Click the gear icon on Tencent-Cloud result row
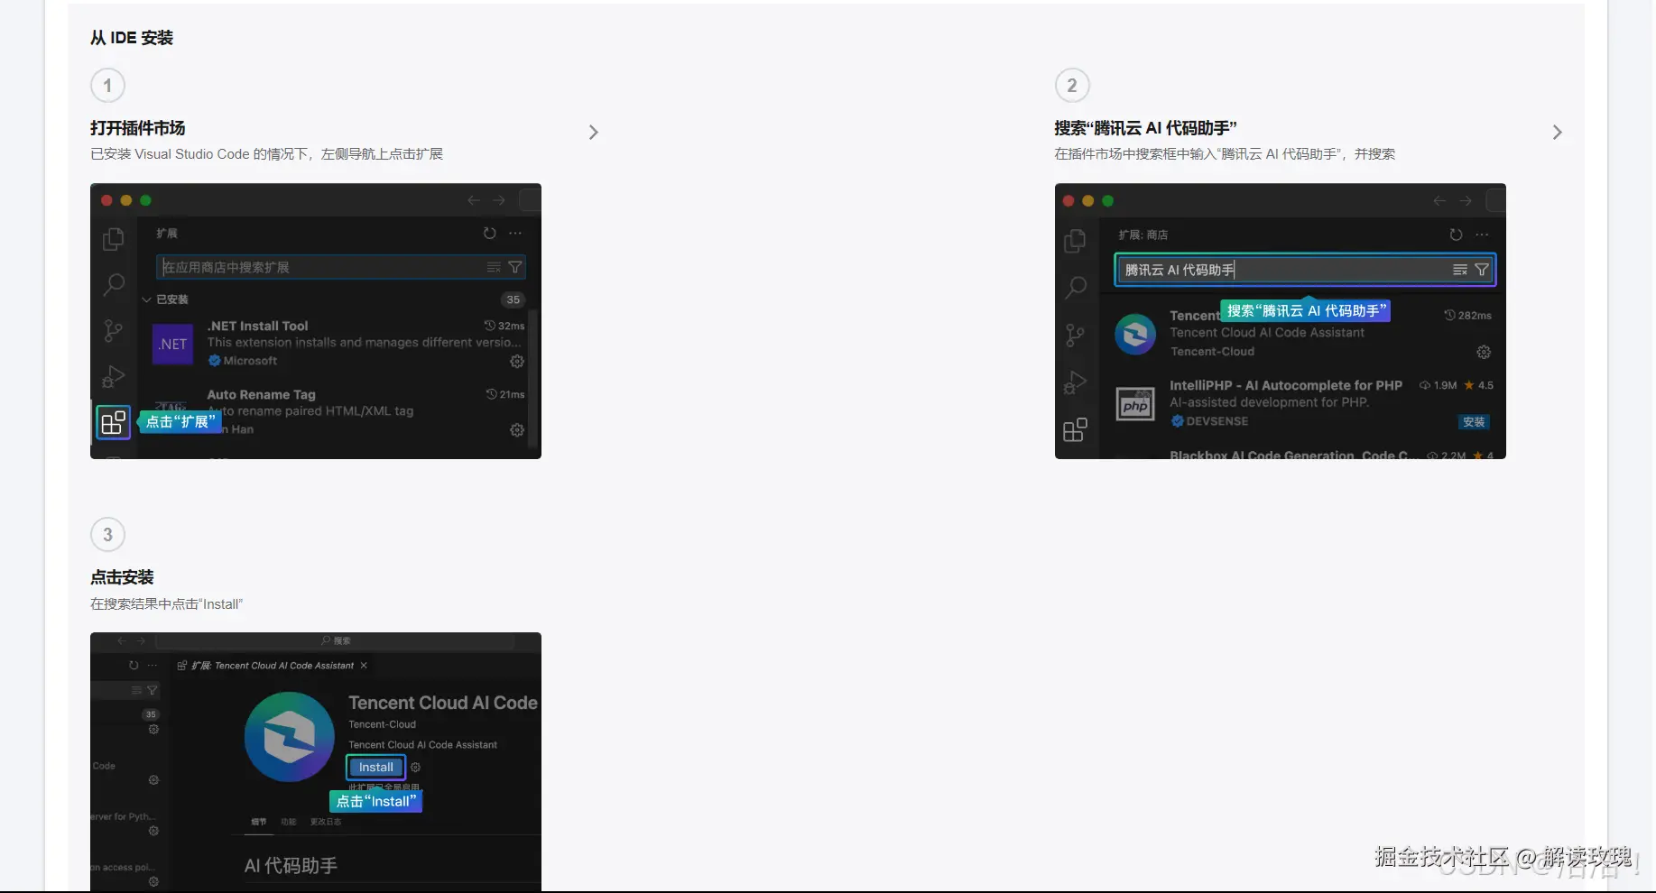Image resolution: width=1656 pixels, height=893 pixels. click(1484, 352)
